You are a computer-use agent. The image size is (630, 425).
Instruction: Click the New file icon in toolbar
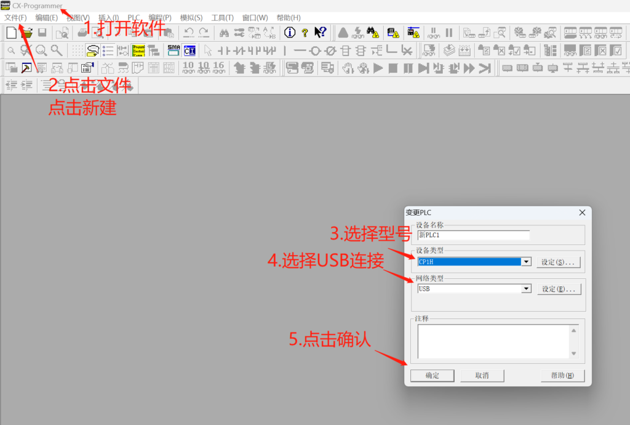coord(11,33)
